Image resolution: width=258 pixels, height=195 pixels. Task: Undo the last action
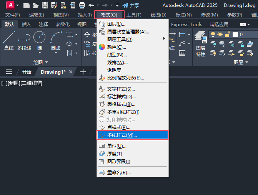[91, 5]
